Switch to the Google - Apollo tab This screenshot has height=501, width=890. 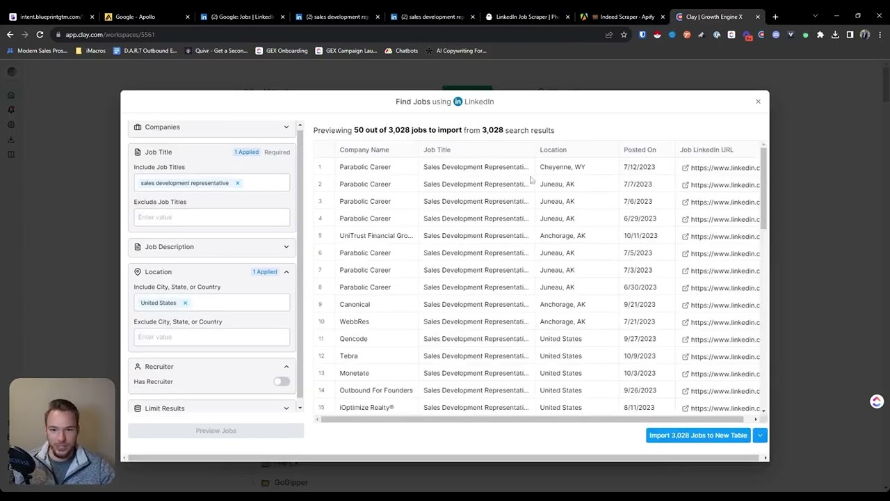pos(145,17)
